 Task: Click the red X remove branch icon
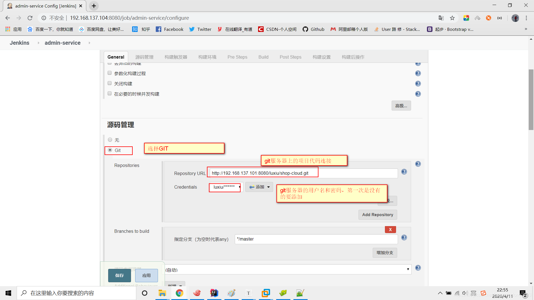click(x=390, y=229)
